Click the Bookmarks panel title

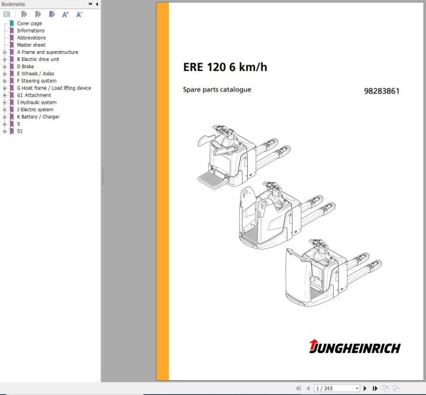13,4
